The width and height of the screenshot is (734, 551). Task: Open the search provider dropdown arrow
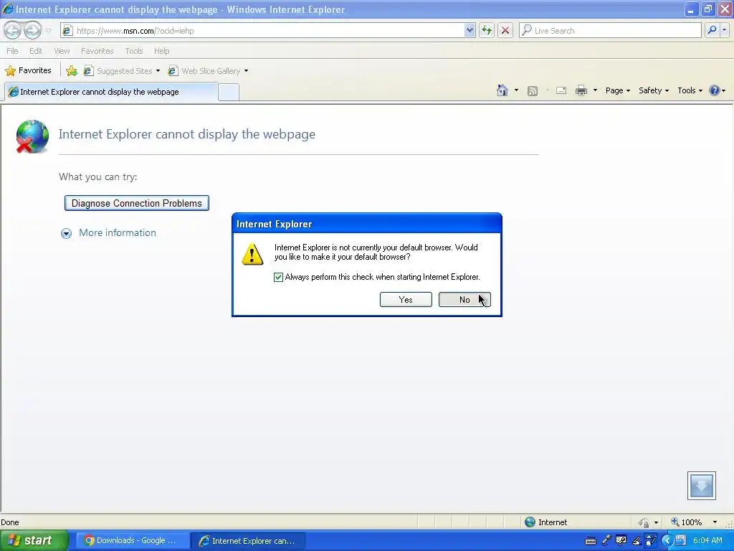(724, 30)
